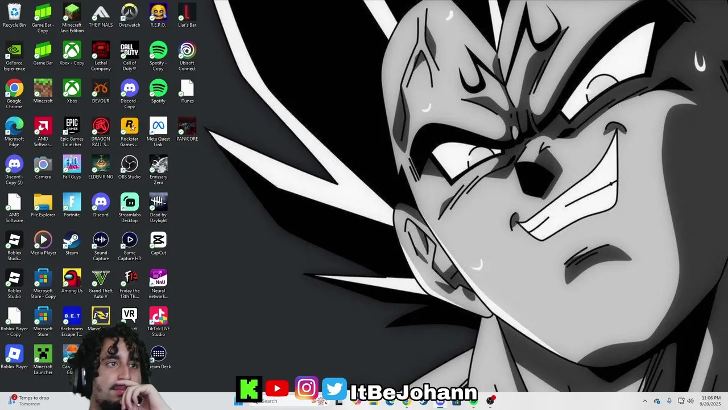Select the Call of Duty icon
The height and width of the screenshot is (410, 728).
130,56
